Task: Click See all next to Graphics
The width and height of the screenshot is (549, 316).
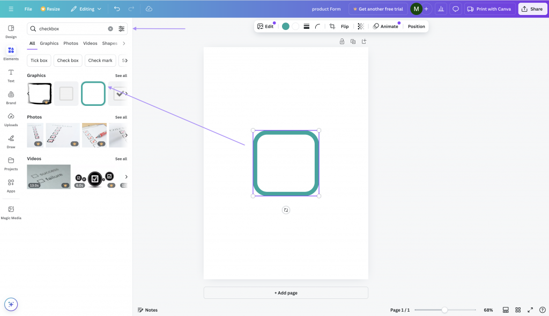Action: click(x=121, y=75)
